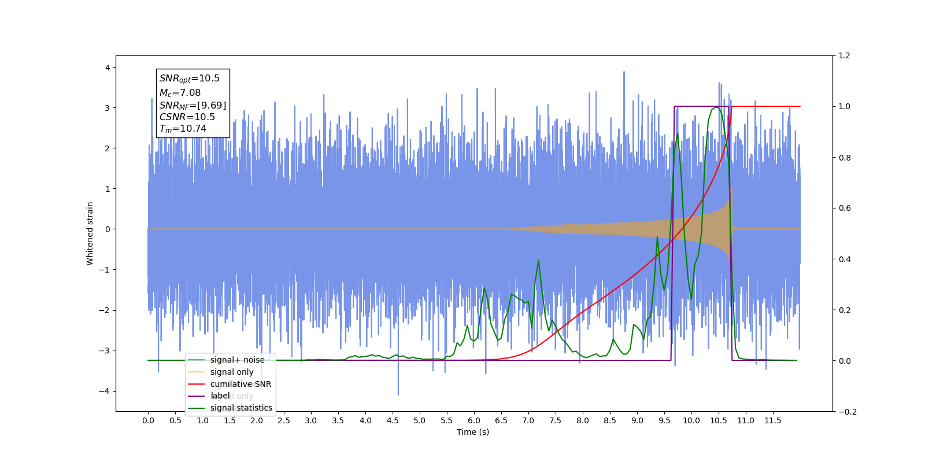Screen dimensions: 925x462
Task: Click the x-axis tick label 2.5
Action: coord(284,420)
